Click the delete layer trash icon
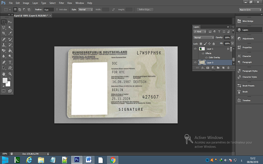Image resolution: width=263 pixels, height=164 pixels. 229,68
